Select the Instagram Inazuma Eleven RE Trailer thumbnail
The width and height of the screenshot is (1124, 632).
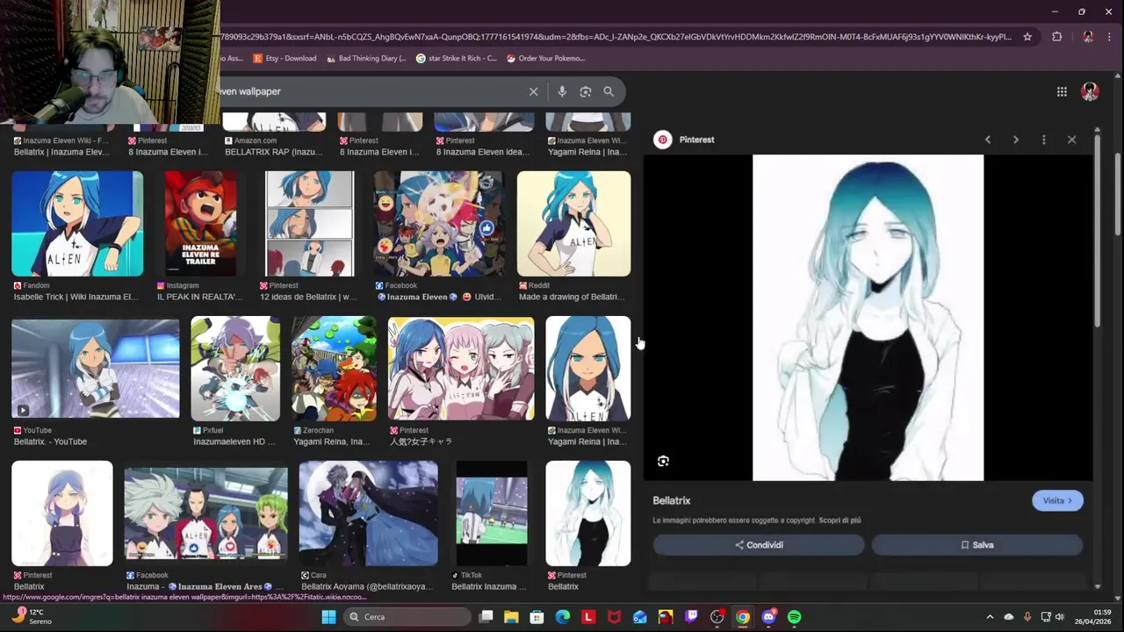[201, 224]
